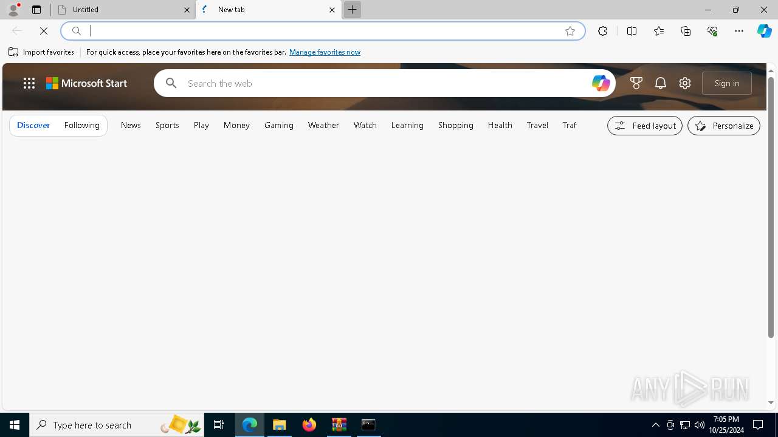Open the Action Center notifications icon
The height and width of the screenshot is (437, 778).
coord(758,425)
